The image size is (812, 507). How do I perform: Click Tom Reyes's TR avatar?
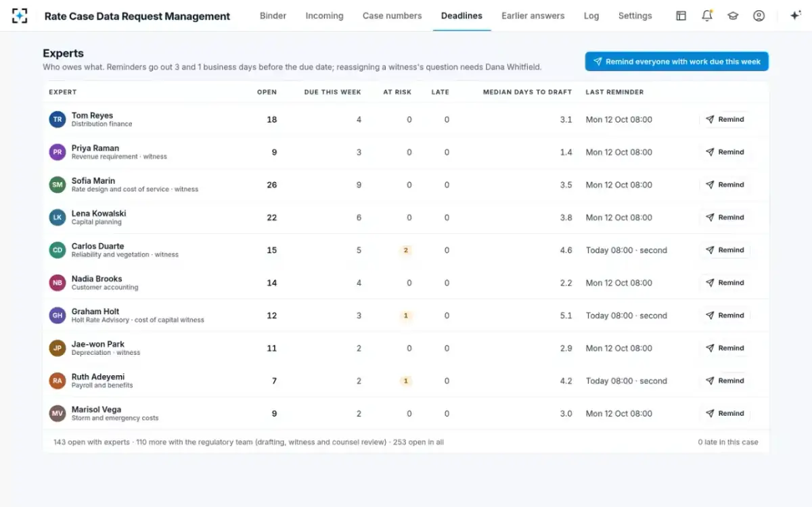tap(58, 120)
